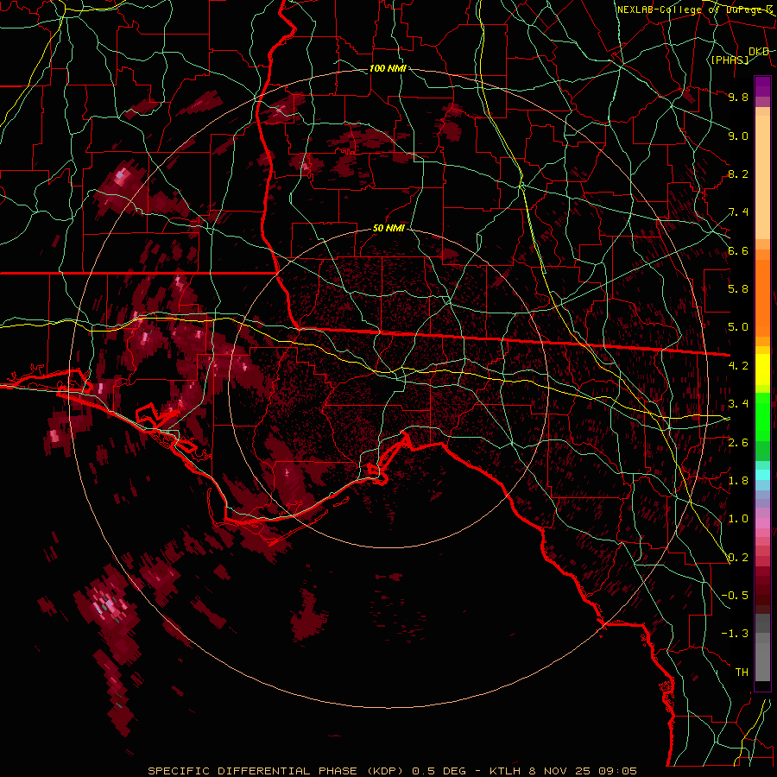
Task: Click the 8.2 value on the color scale
Action: 738,174
